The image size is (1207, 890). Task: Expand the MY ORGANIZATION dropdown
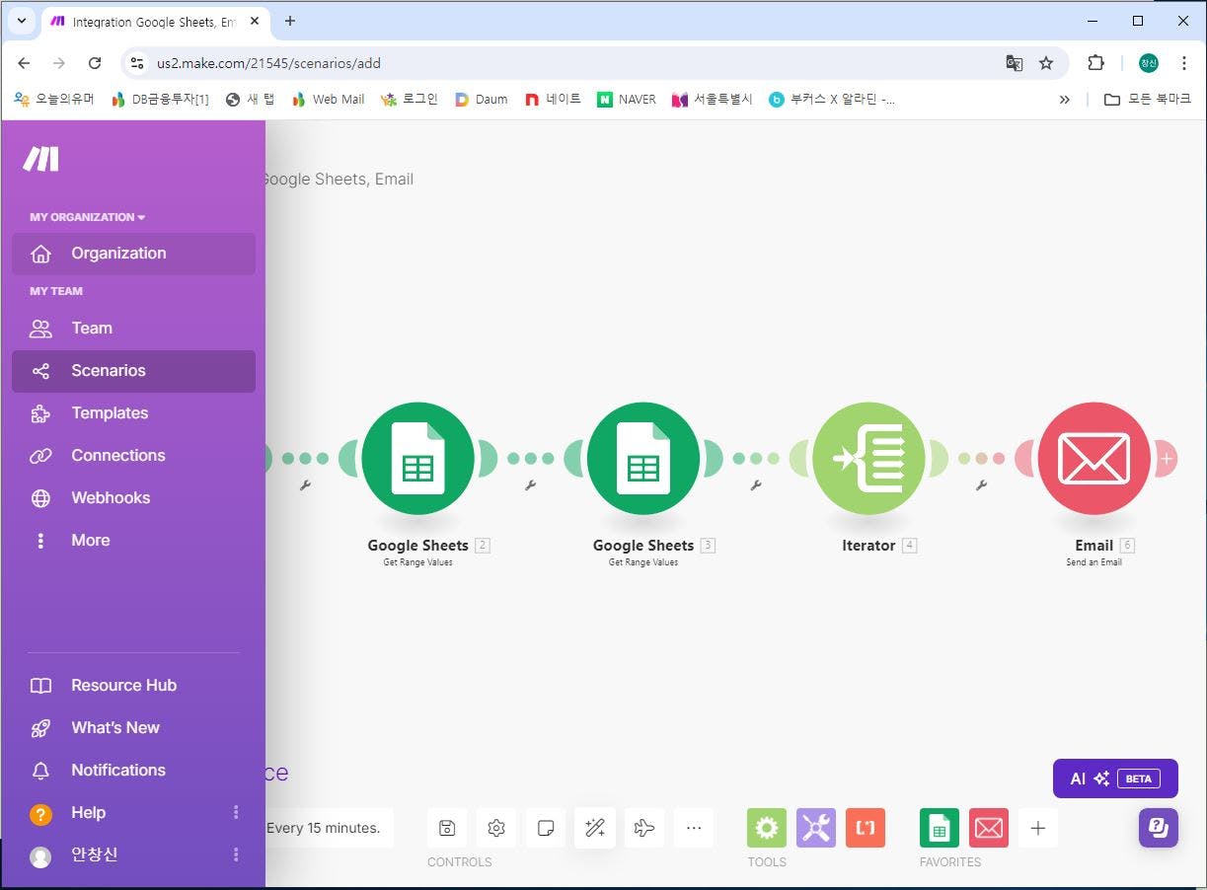[x=87, y=217]
